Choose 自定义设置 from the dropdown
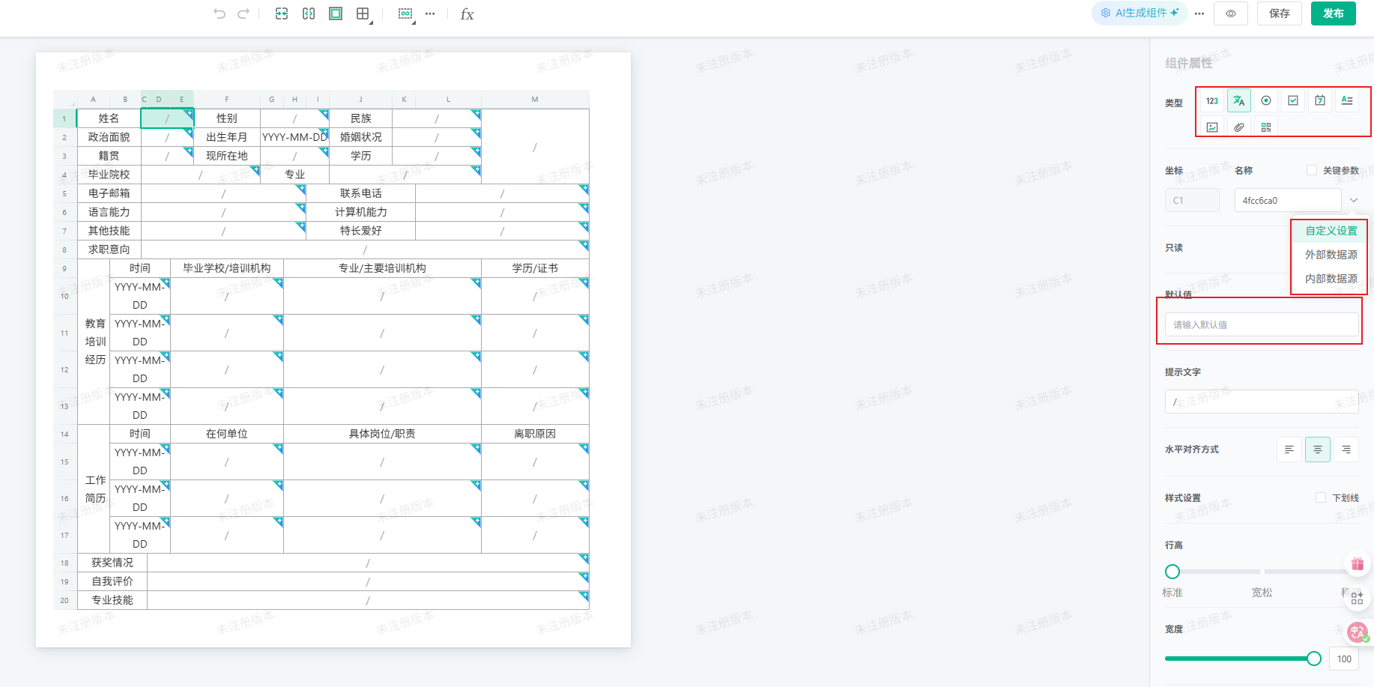The height and width of the screenshot is (687, 1374). [1331, 231]
